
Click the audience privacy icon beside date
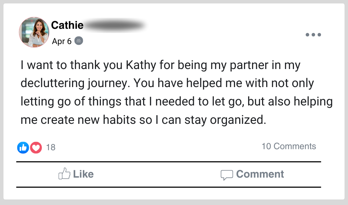[79, 41]
